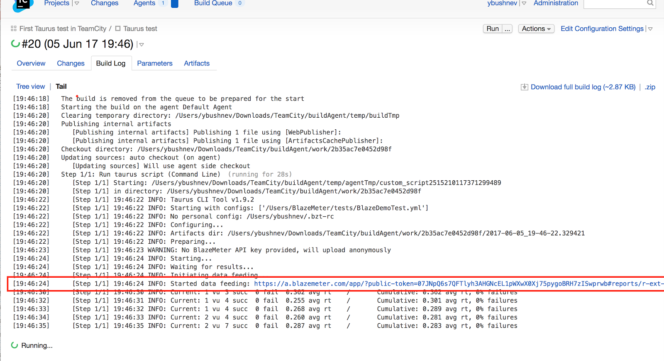
Task: Expand the build #20 dropdown arrow
Action: [x=142, y=44]
